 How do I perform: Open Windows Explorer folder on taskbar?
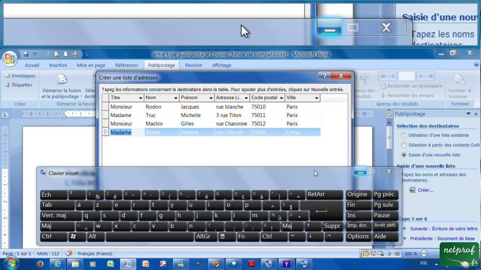click(75, 264)
